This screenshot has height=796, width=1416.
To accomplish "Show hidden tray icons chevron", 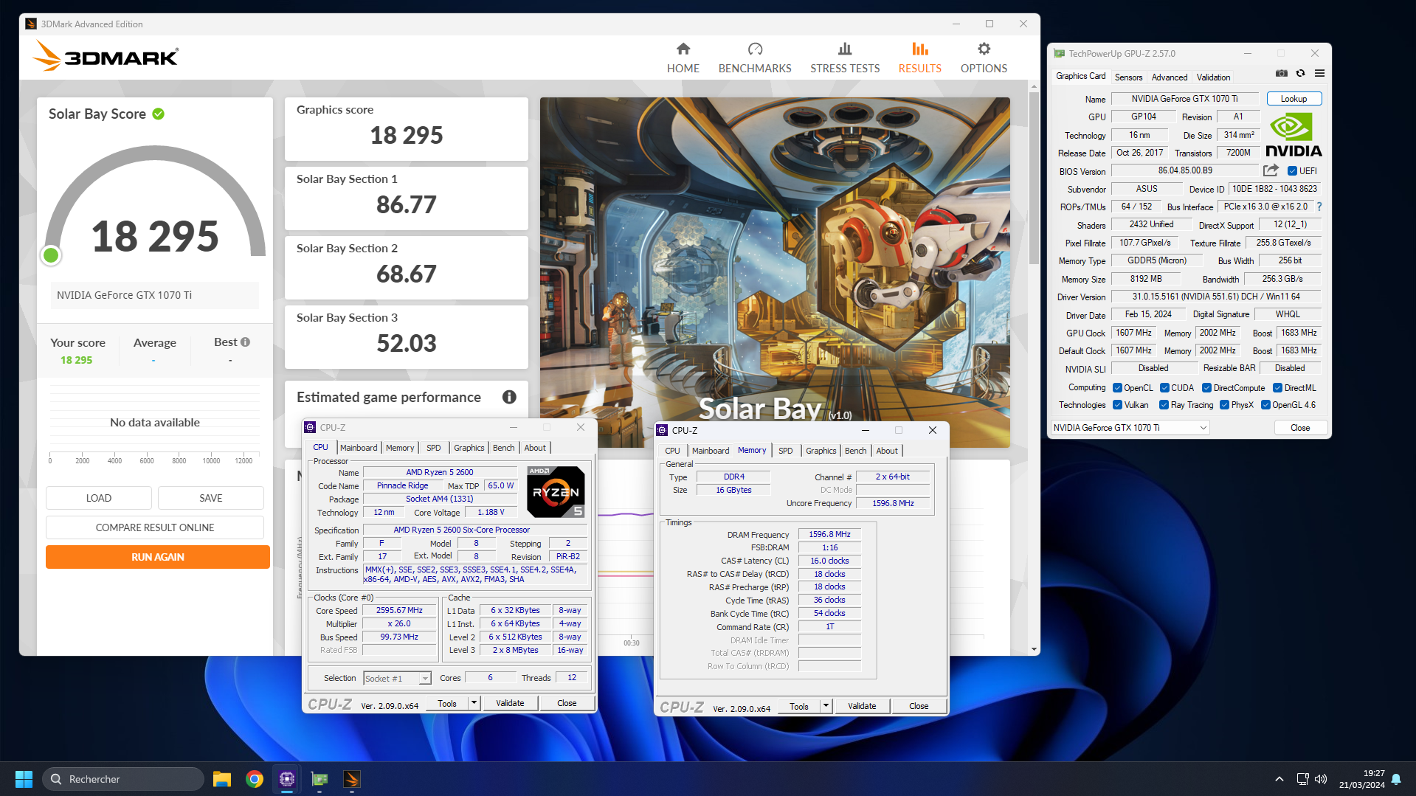I will pyautogui.click(x=1279, y=779).
